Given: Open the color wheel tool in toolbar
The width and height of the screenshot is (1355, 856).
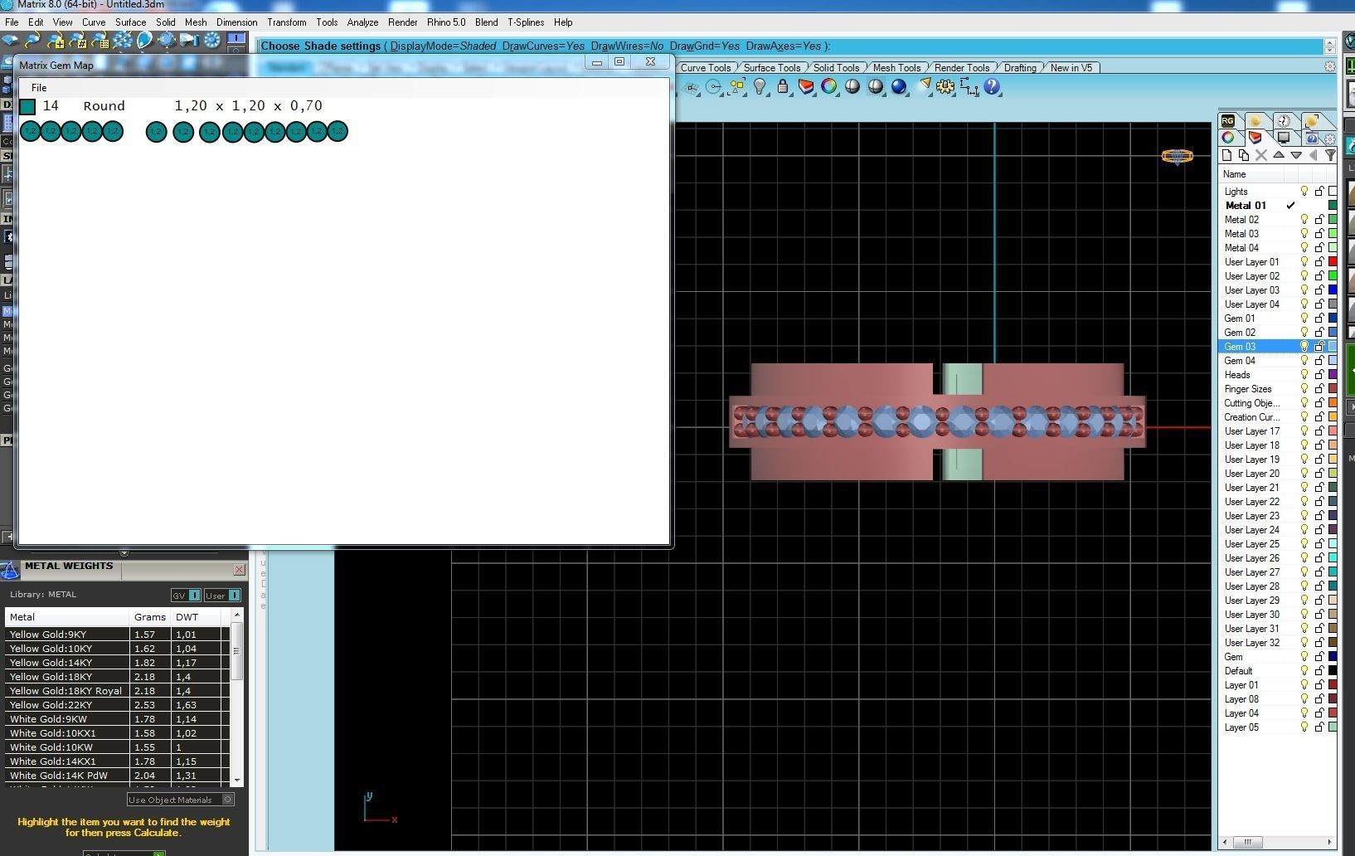Looking at the screenshot, I should [x=829, y=86].
